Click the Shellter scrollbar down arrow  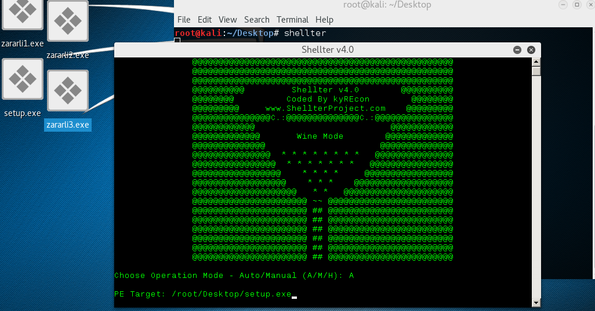pyautogui.click(x=536, y=303)
